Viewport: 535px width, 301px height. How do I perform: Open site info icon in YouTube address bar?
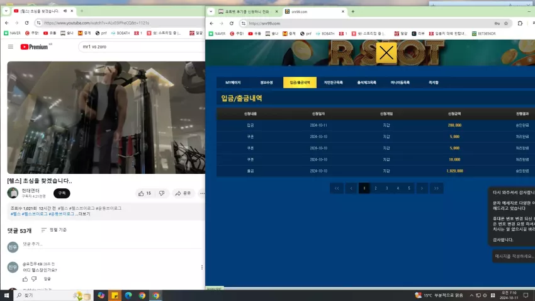[x=38, y=23]
